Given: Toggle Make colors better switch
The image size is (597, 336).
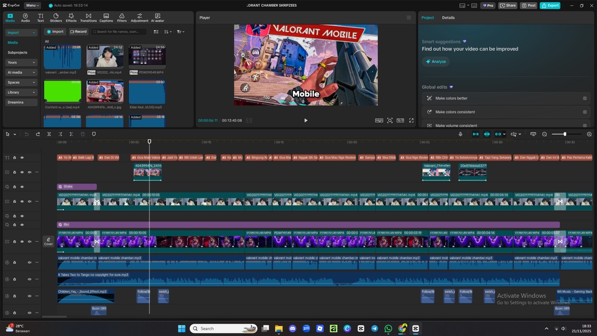Looking at the screenshot, I should click(x=585, y=98).
